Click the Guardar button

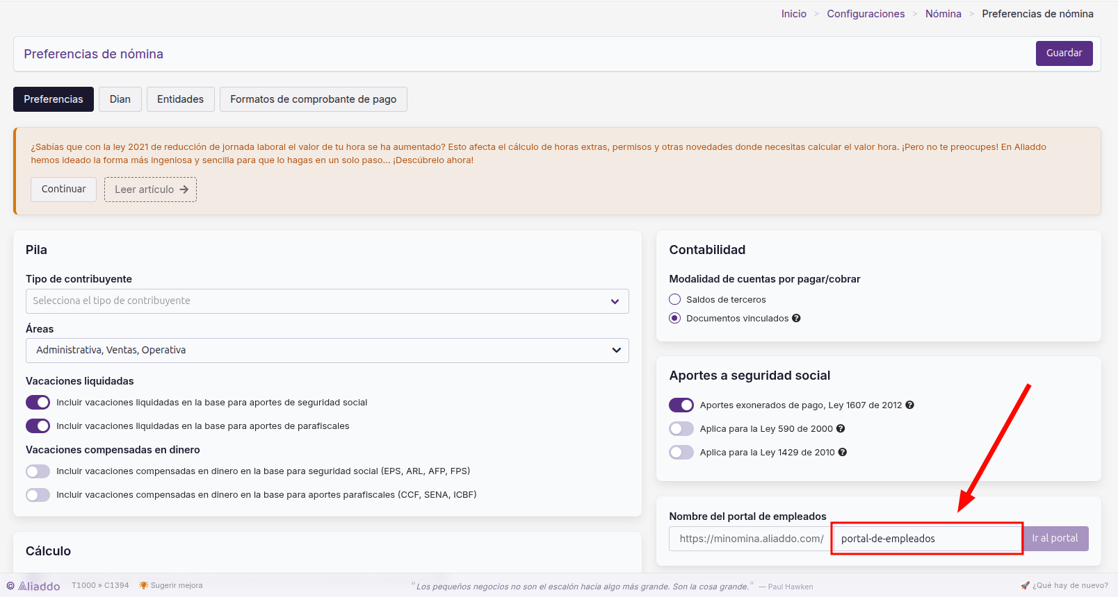(1064, 53)
